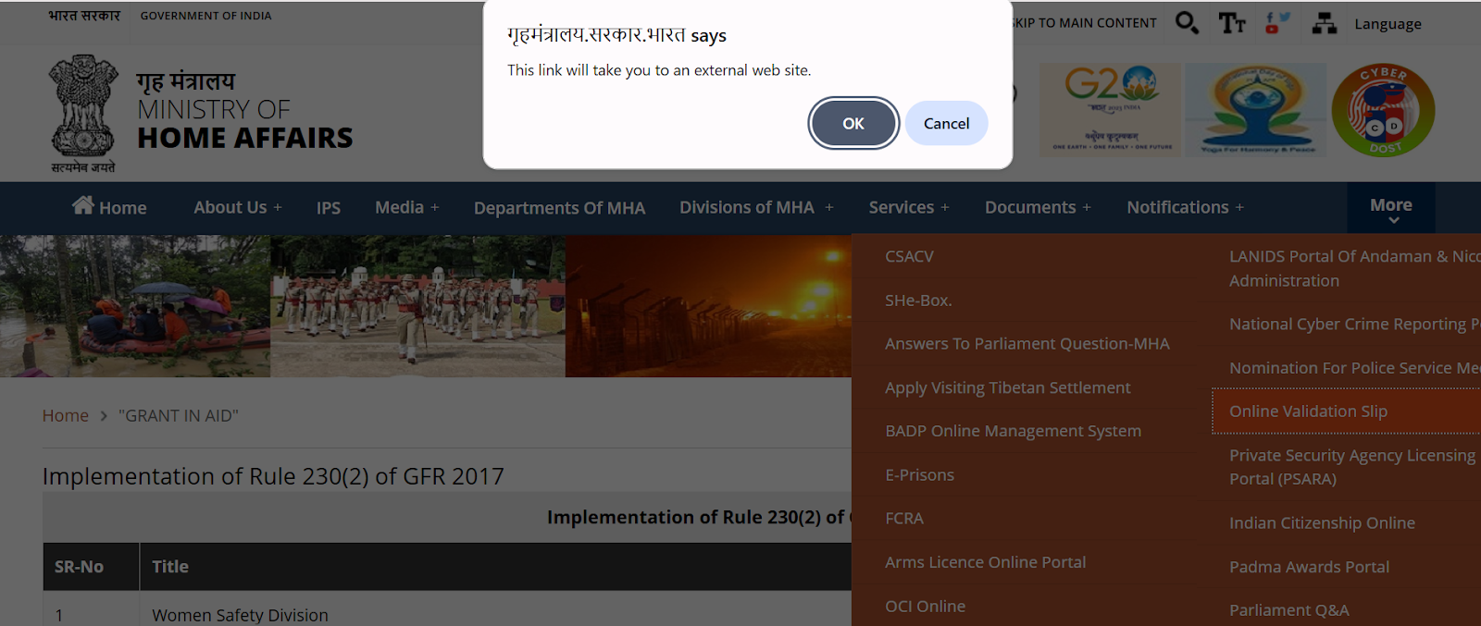Open Private Security Agency Licensing Portal
Image resolution: width=1481 pixels, height=626 pixels.
(1352, 467)
